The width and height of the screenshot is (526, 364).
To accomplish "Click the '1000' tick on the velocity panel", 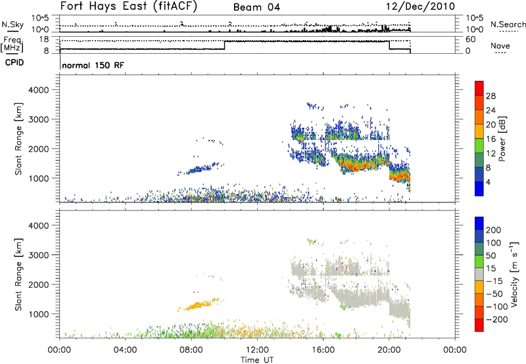I will pos(38,314).
